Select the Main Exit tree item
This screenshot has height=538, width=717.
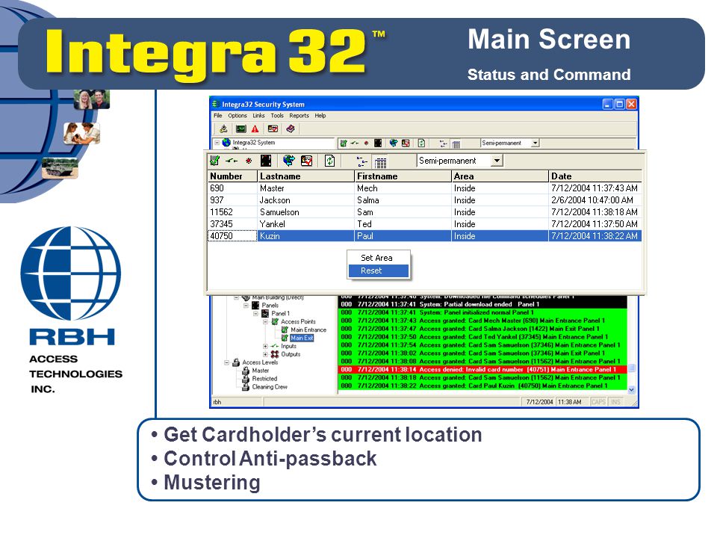pos(302,338)
